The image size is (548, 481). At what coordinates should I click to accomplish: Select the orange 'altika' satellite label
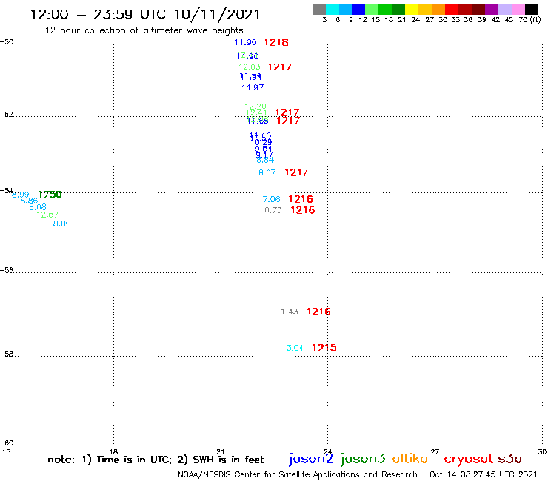coord(410,458)
